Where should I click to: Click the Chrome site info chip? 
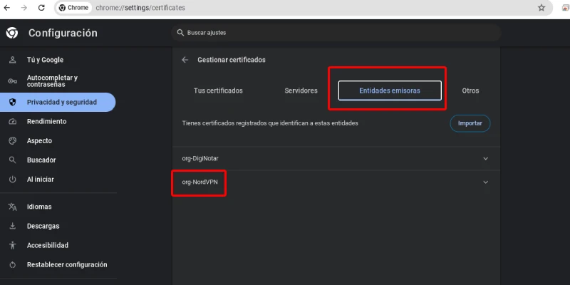[x=74, y=8]
